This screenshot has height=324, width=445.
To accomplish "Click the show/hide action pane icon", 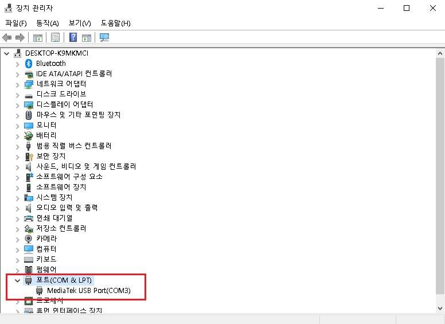I will (87, 38).
